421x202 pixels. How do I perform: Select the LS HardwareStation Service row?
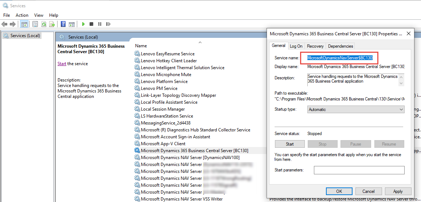167,116
